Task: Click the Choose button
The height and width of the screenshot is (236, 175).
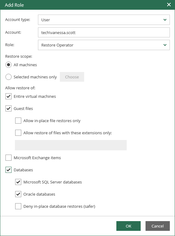Action: pos(72,77)
